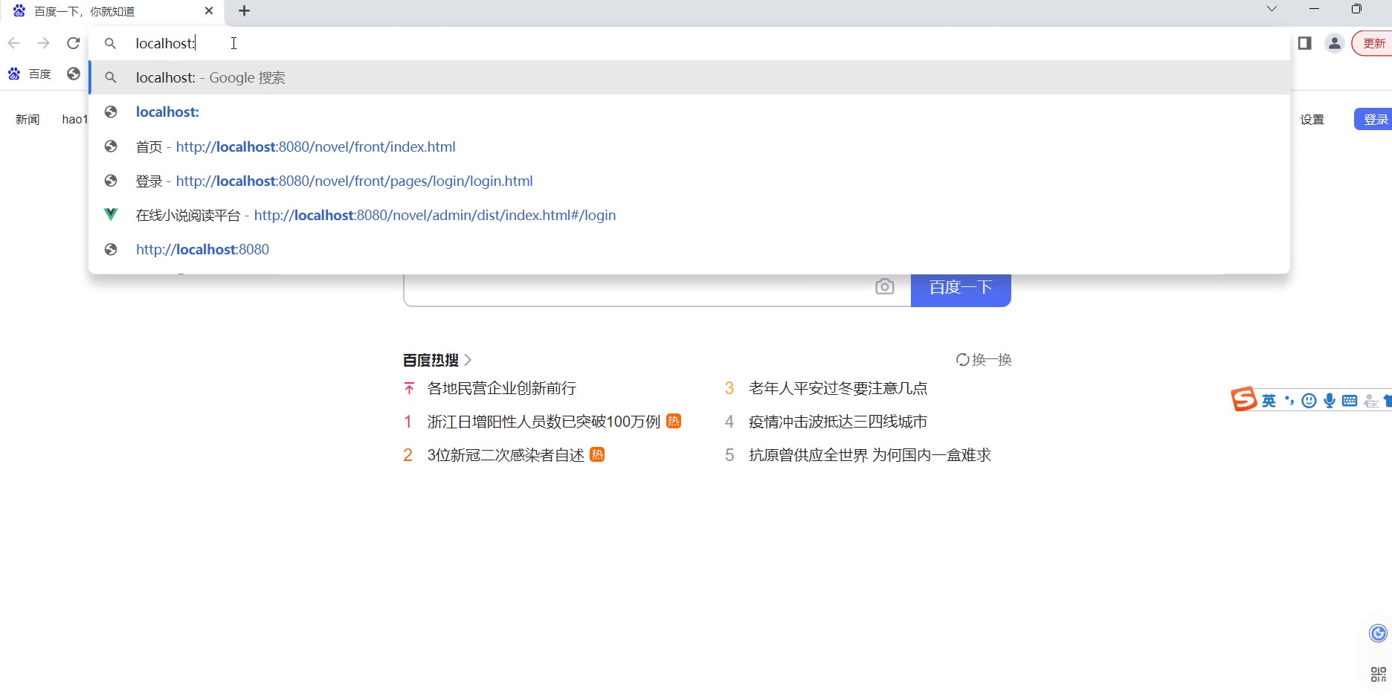Open hot search 3位新冠二次感染者自述
This screenshot has height=699, width=1392.
(506, 455)
